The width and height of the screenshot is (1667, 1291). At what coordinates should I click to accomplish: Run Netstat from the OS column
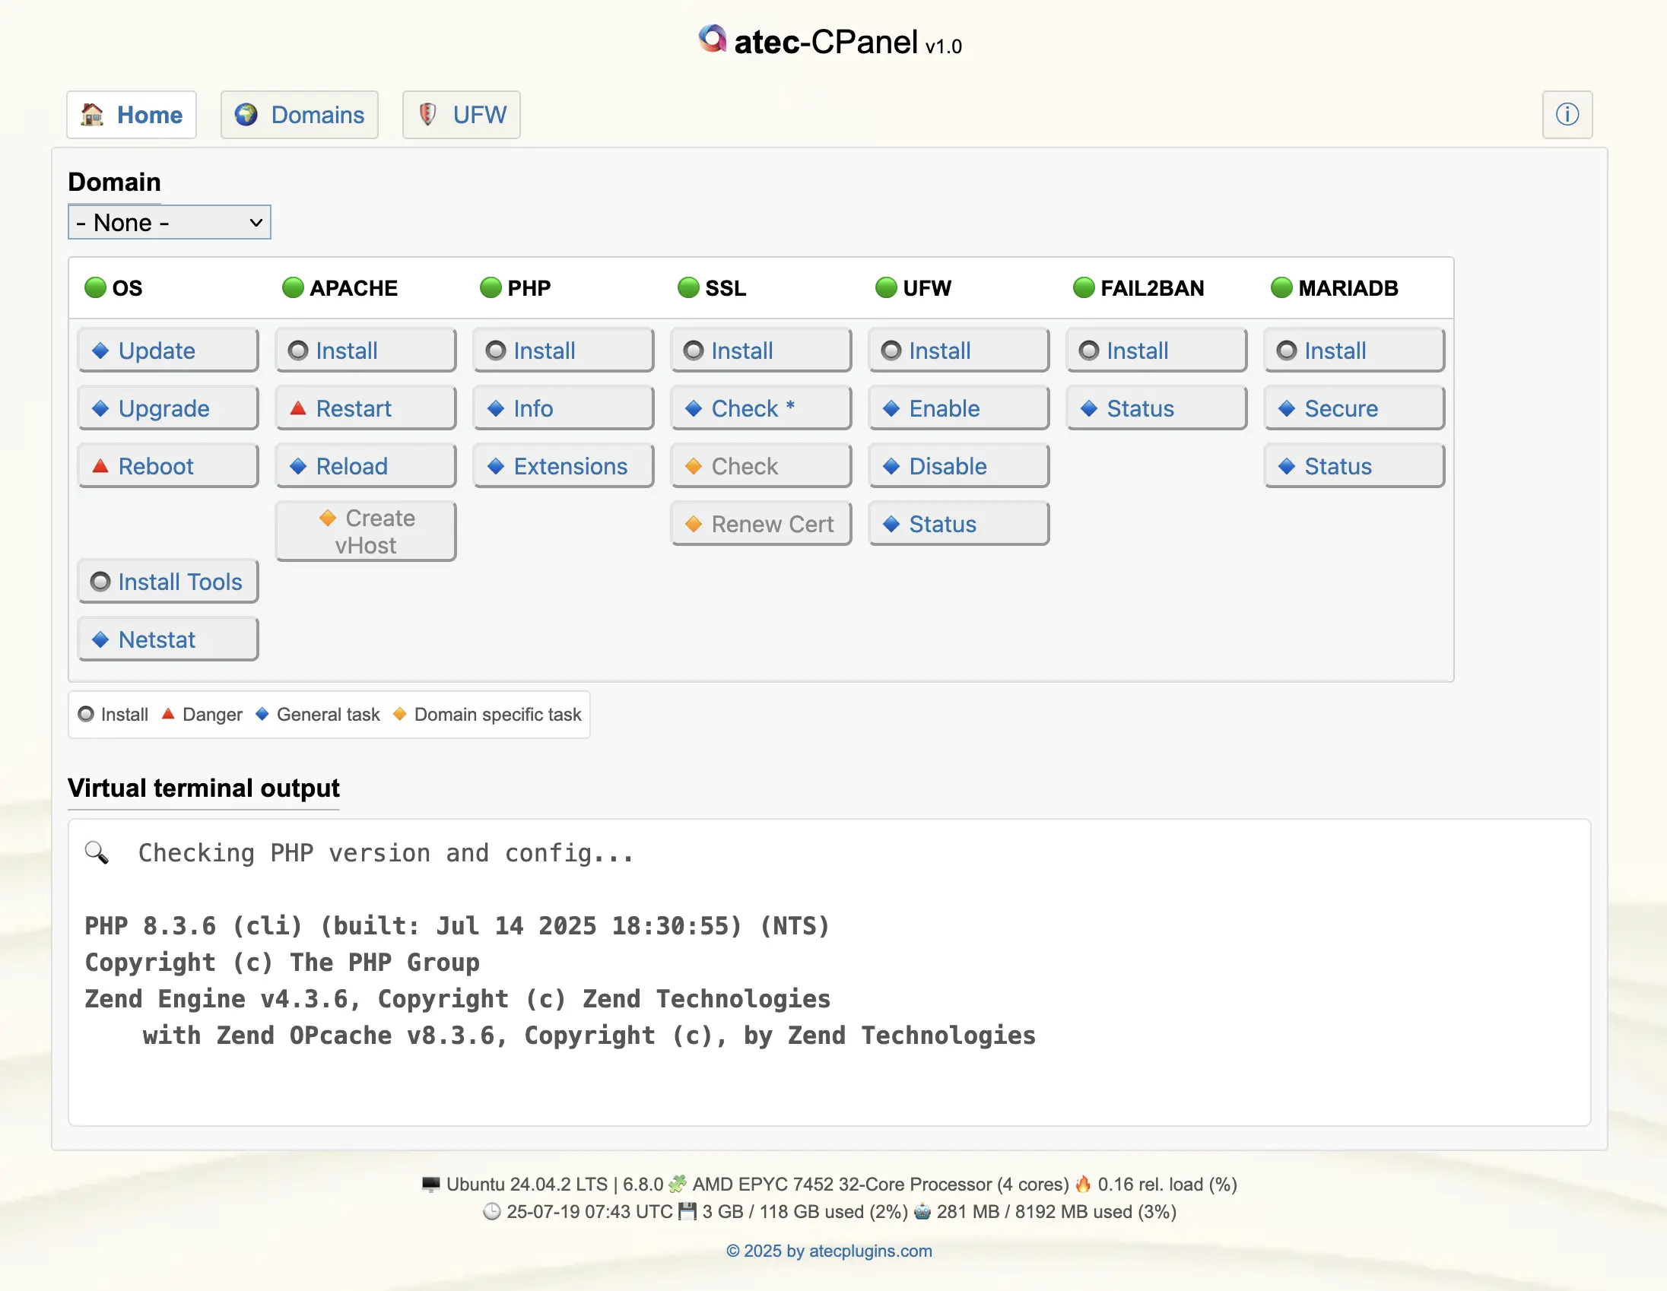pyautogui.click(x=168, y=639)
